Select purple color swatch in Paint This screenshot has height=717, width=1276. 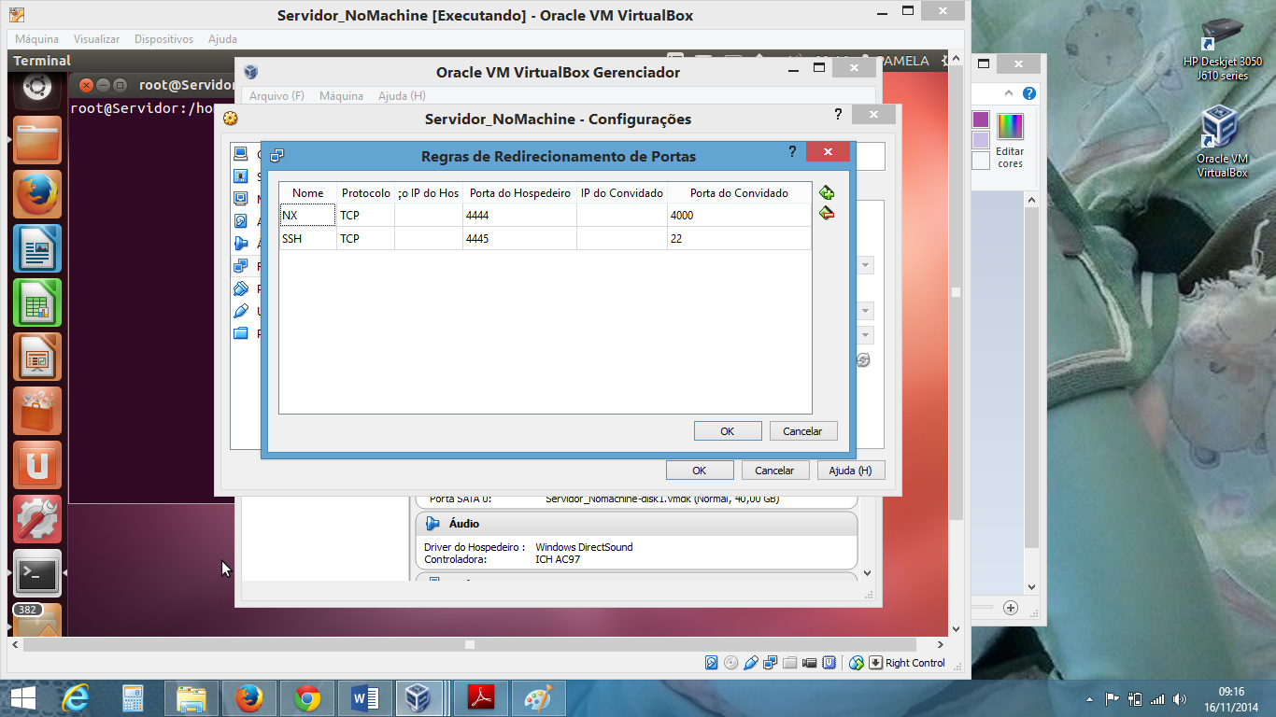[981, 119]
